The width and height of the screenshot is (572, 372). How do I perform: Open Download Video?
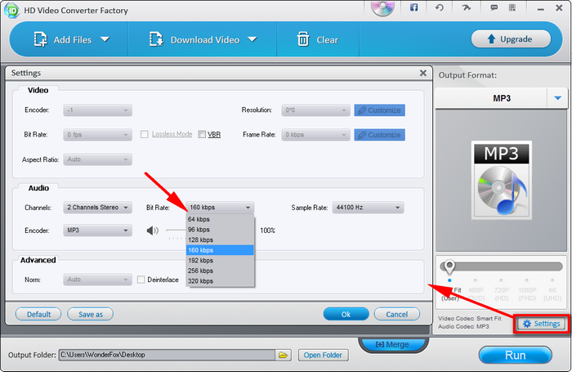coord(194,39)
